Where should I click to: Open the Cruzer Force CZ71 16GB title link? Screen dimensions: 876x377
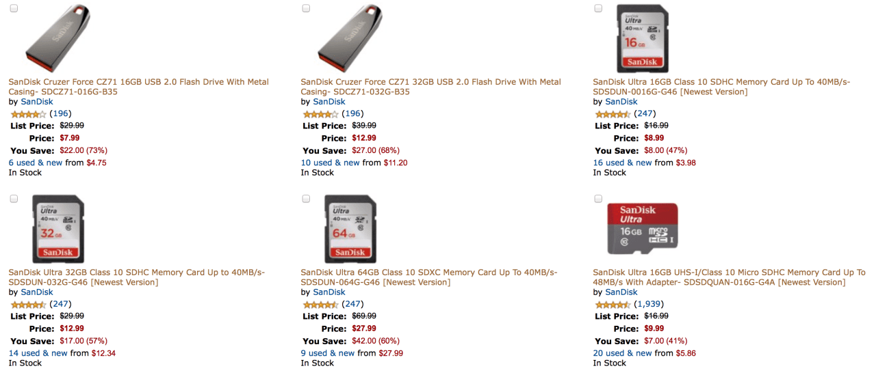click(x=138, y=87)
